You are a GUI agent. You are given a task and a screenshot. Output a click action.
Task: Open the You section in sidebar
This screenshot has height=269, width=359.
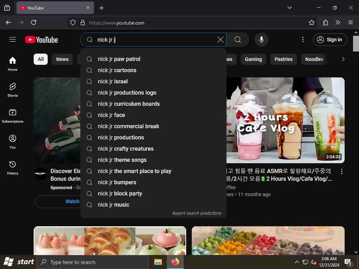[x=13, y=142]
